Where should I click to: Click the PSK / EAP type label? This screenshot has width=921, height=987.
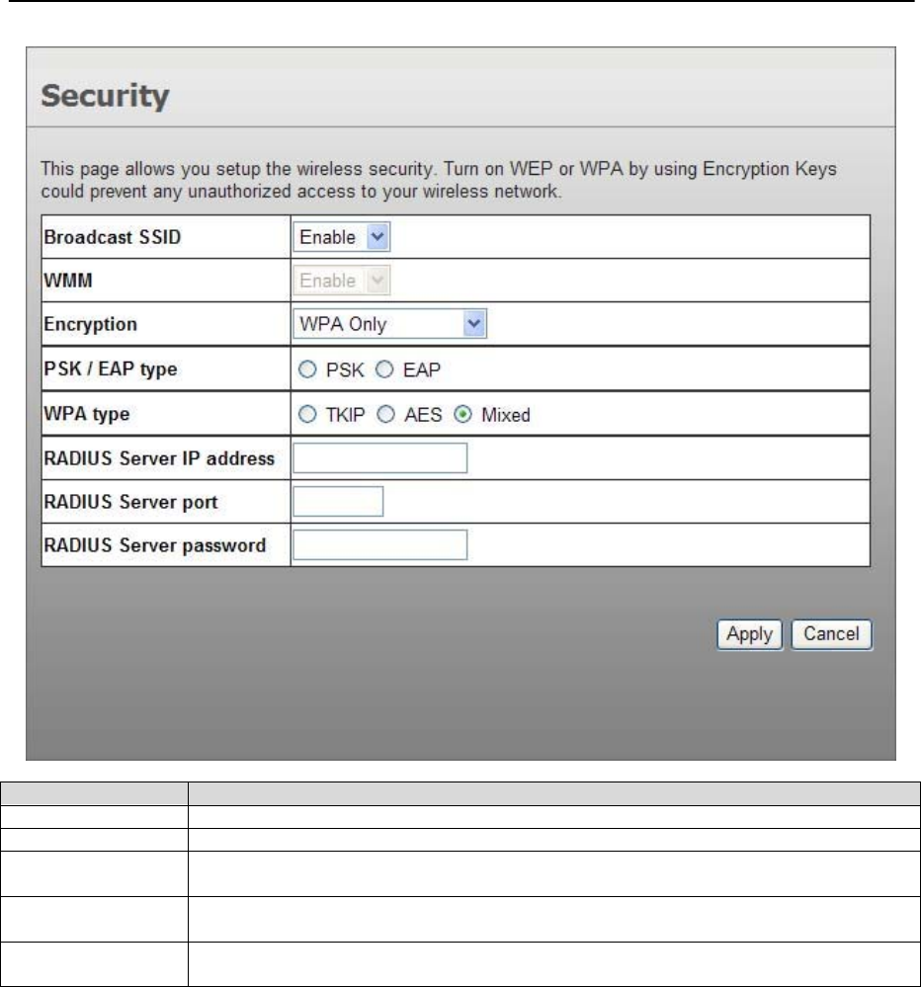111,370
